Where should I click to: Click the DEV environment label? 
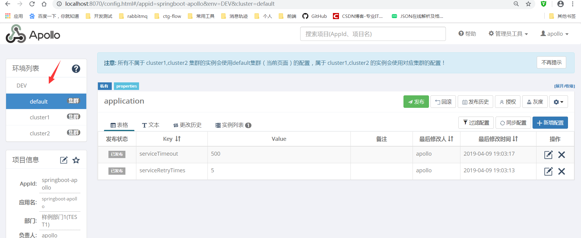click(22, 86)
